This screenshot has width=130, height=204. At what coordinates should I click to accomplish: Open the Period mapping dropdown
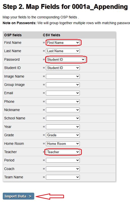[x=63, y=160]
